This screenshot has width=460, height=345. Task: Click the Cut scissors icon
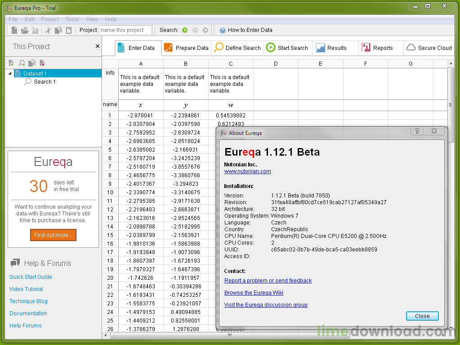point(48,30)
